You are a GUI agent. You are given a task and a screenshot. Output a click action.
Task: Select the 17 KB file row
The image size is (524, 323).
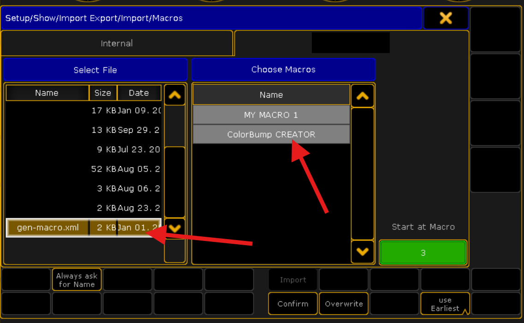coord(83,111)
